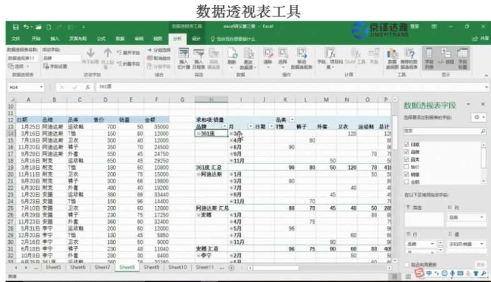Open the field list gear tools dropdown
491x282 pixels.
tap(478, 117)
